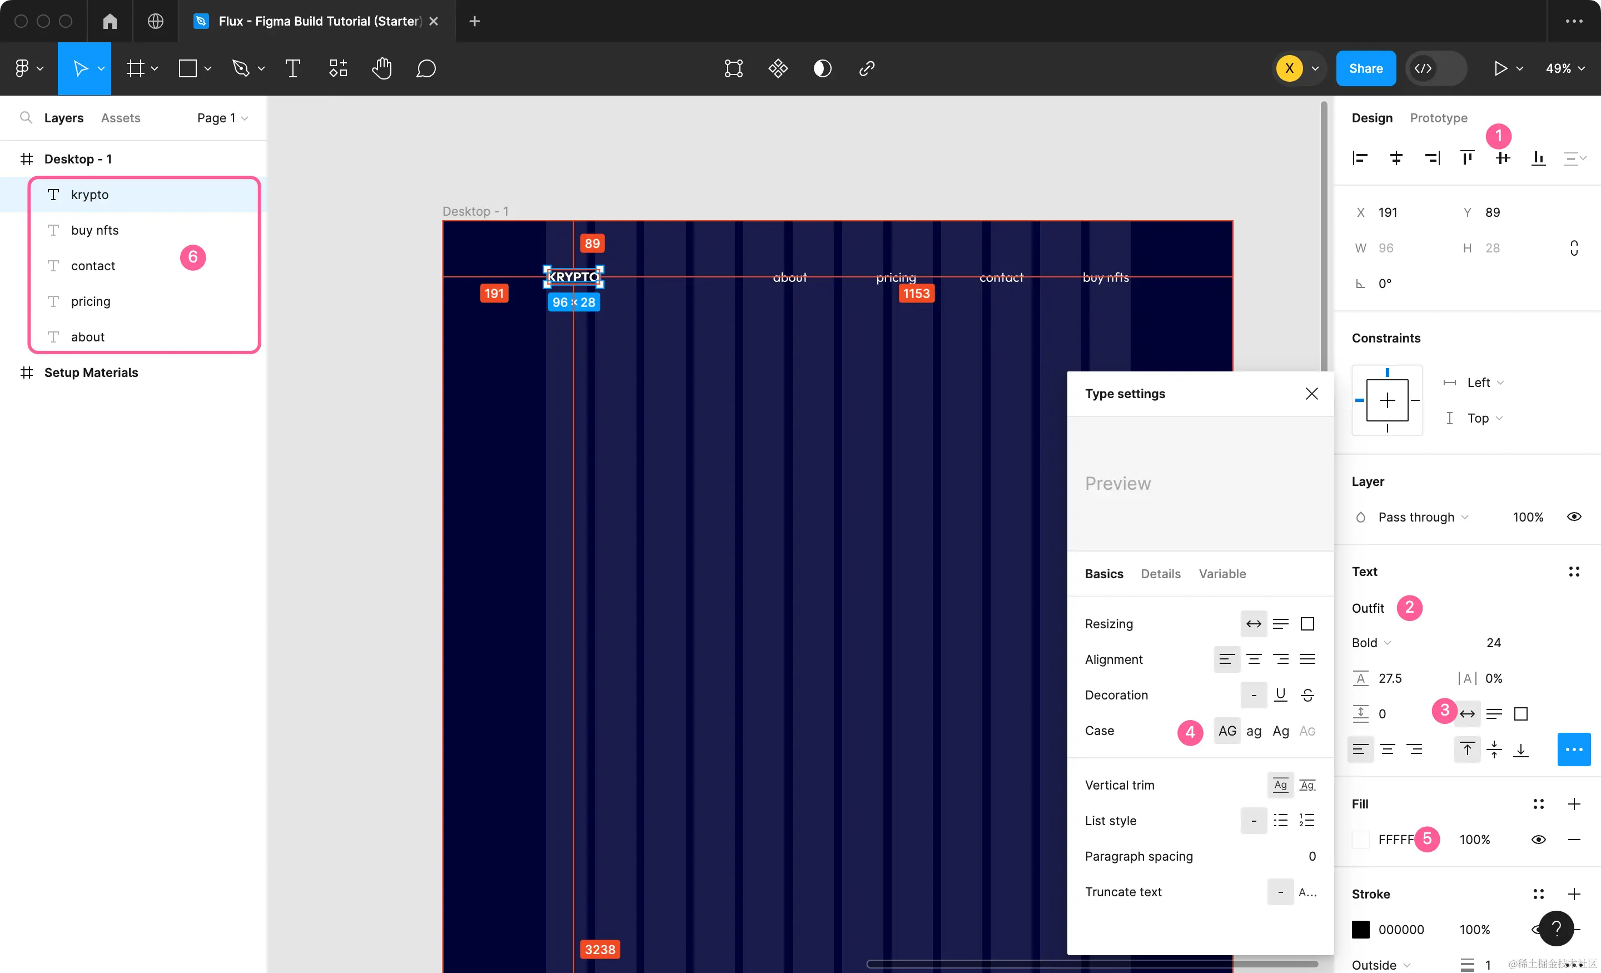Click the Resources components icon
This screenshot has width=1601, height=973.
click(x=338, y=68)
